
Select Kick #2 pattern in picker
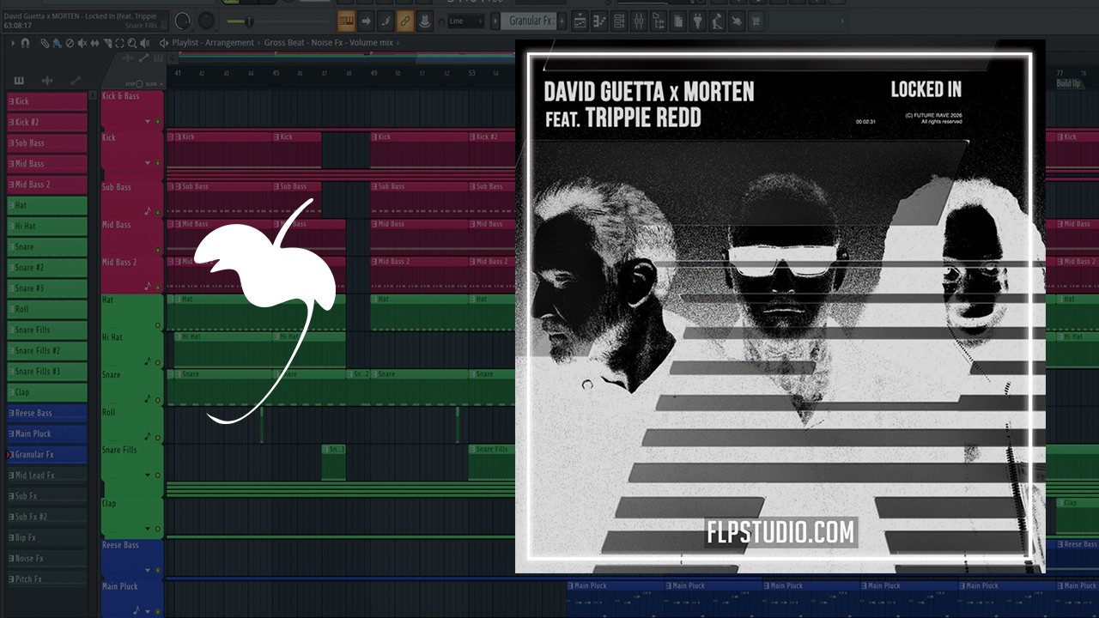tap(47, 122)
